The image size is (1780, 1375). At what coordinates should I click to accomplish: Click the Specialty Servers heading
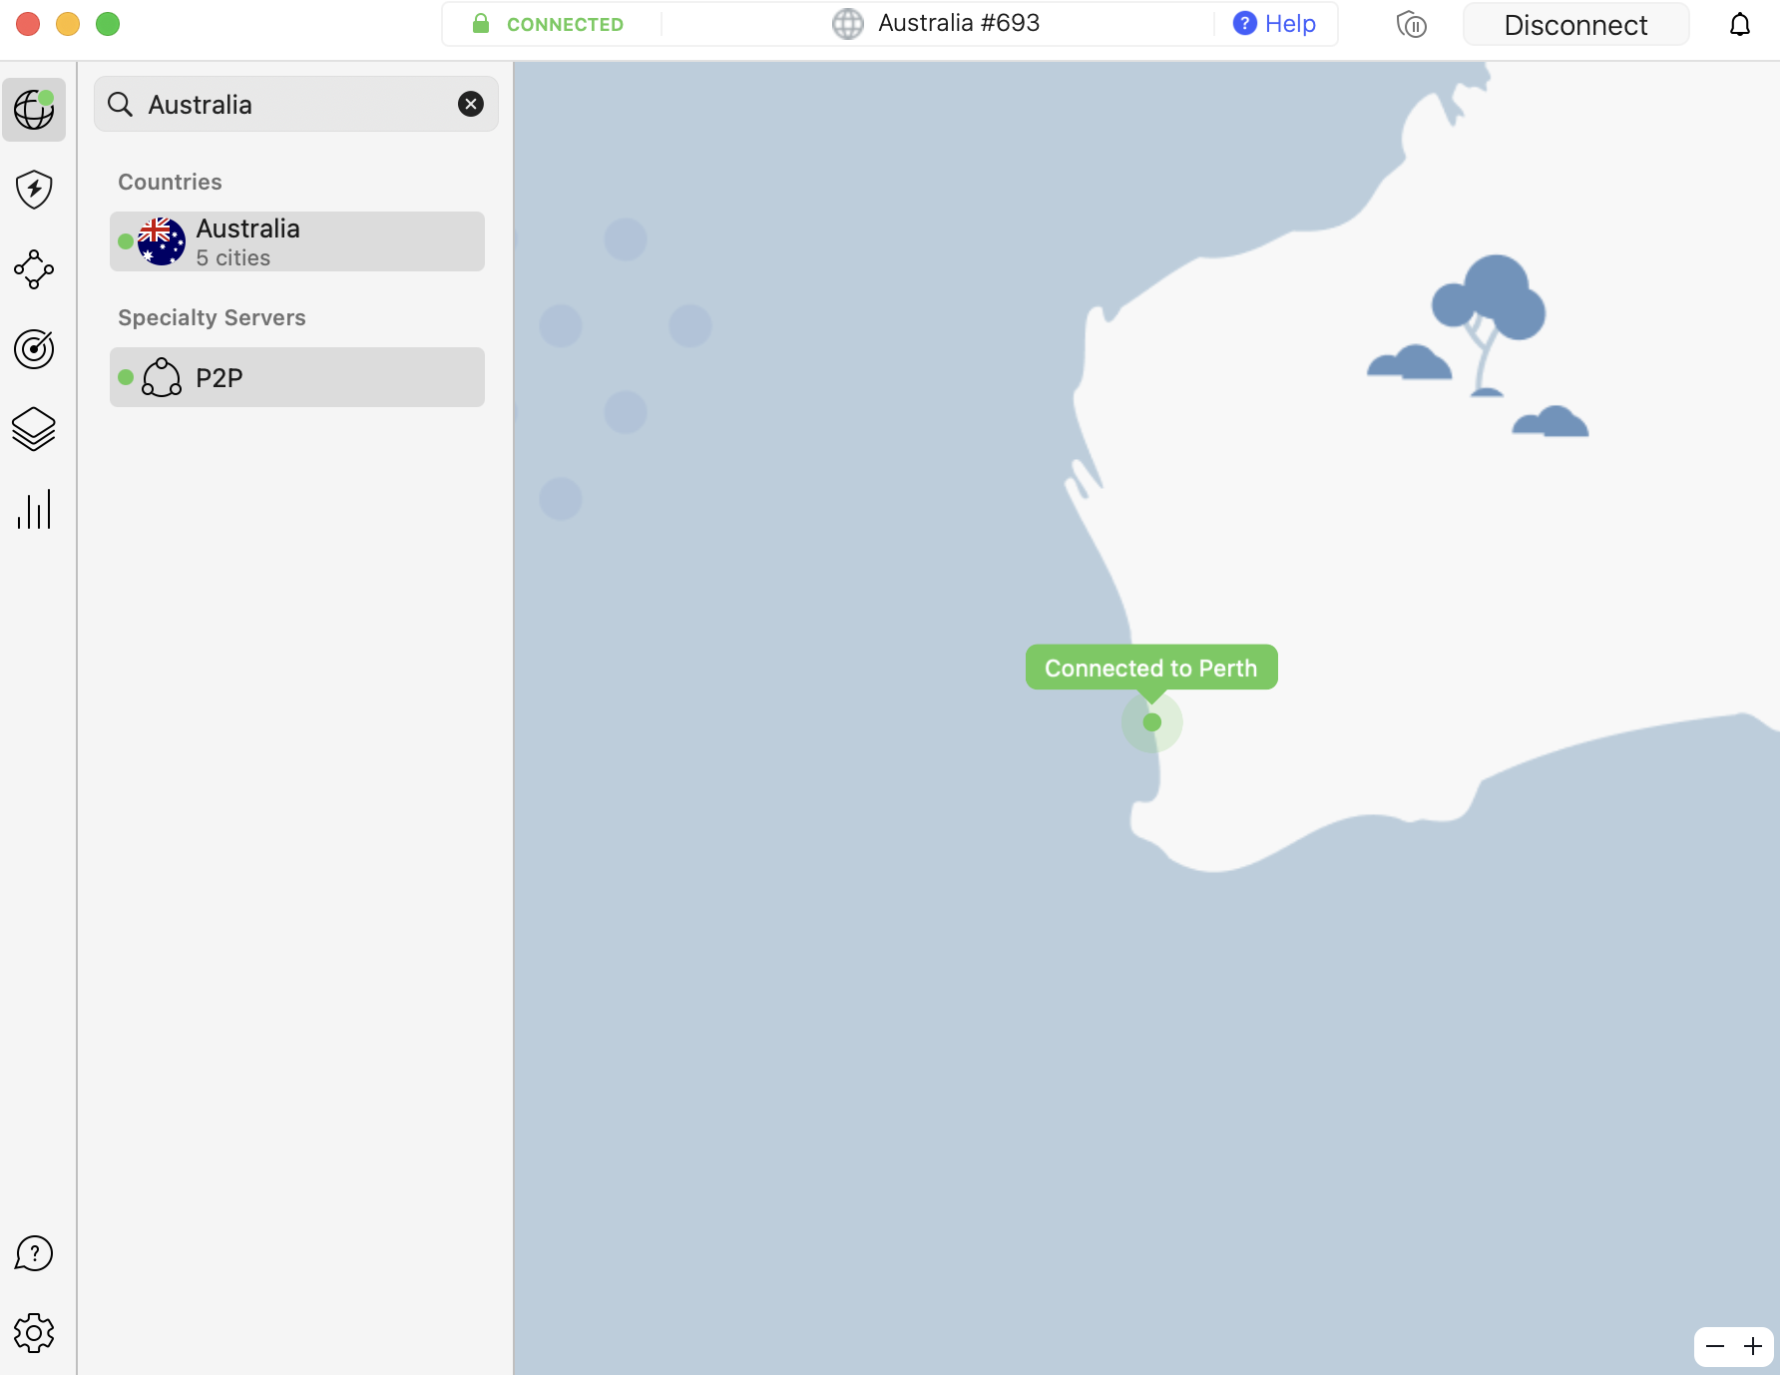212,317
